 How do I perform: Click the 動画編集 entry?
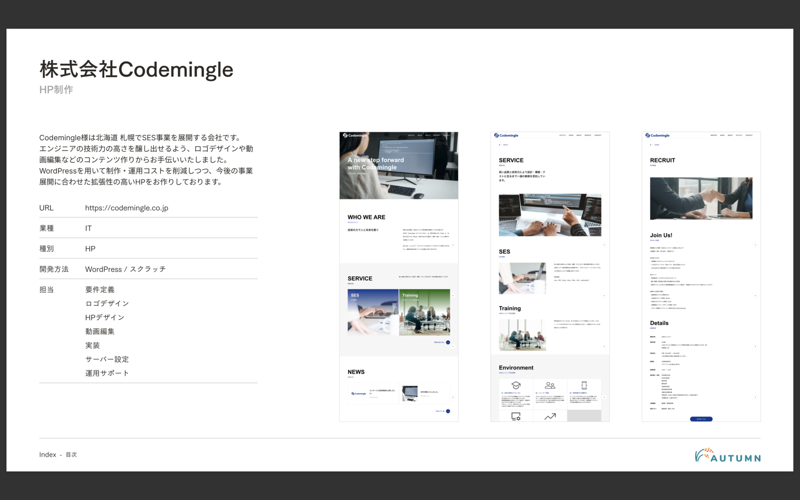tap(100, 331)
